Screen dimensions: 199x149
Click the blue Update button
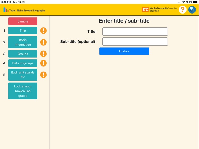(124, 51)
